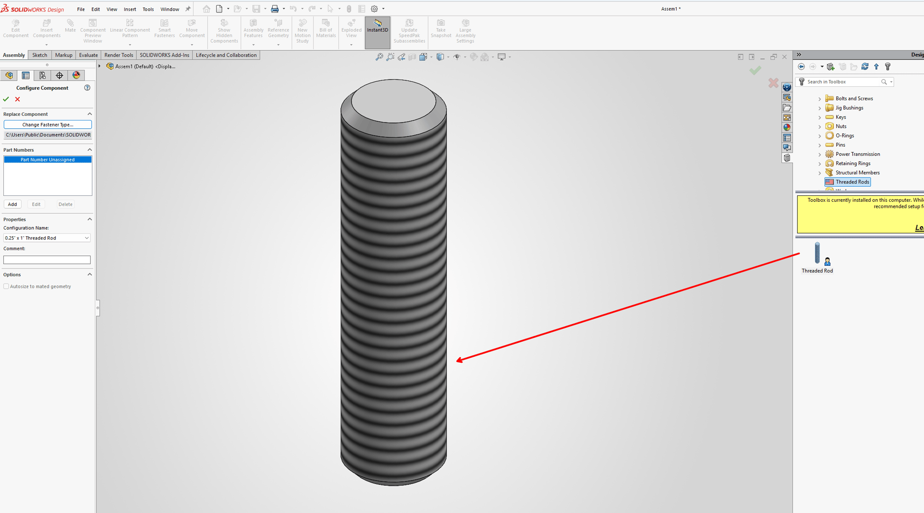The height and width of the screenshot is (513, 924).
Task: Switch to SOLIDWORKS Add-Ins tab
Action: point(164,55)
